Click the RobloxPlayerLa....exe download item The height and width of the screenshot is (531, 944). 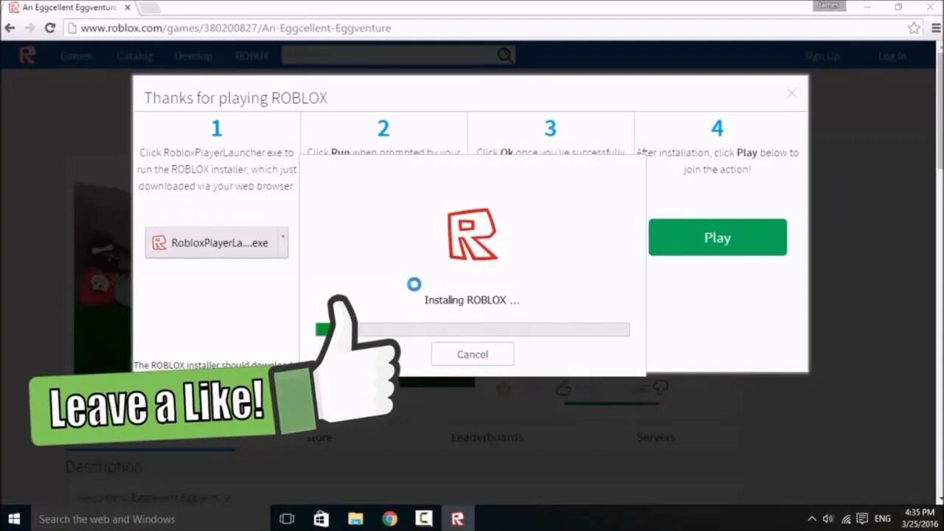(211, 243)
